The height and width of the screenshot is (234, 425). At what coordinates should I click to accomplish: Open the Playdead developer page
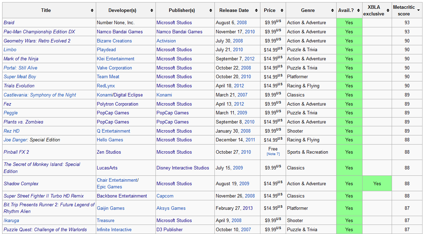pos(106,50)
